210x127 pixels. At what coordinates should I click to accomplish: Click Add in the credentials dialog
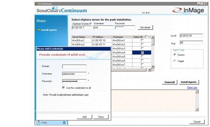pos(84,117)
